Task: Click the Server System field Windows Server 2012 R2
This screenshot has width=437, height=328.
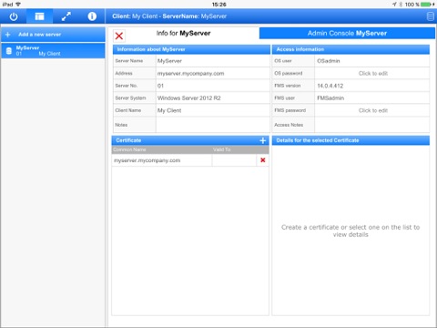Action: point(212,98)
